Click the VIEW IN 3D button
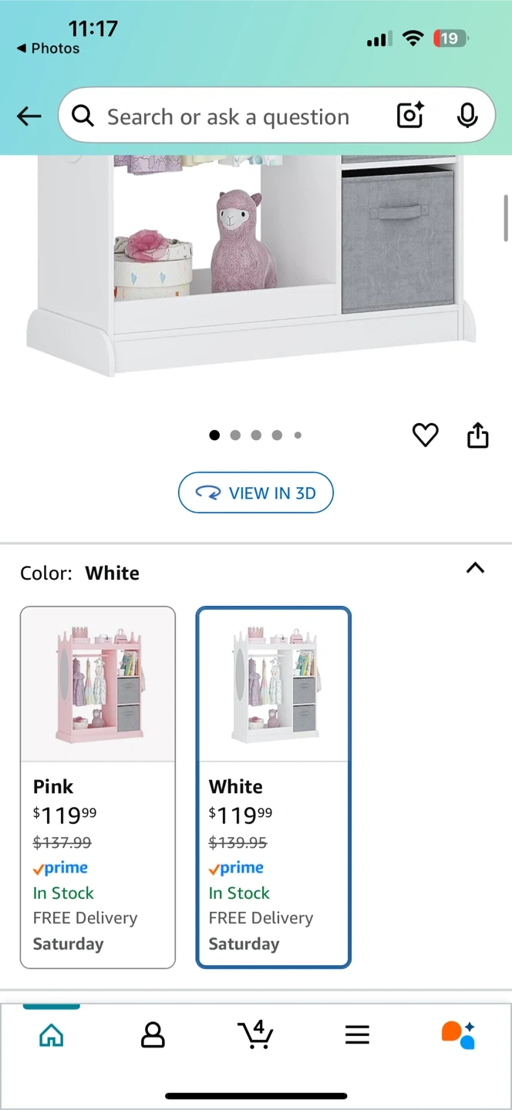512x1110 pixels. click(x=256, y=493)
